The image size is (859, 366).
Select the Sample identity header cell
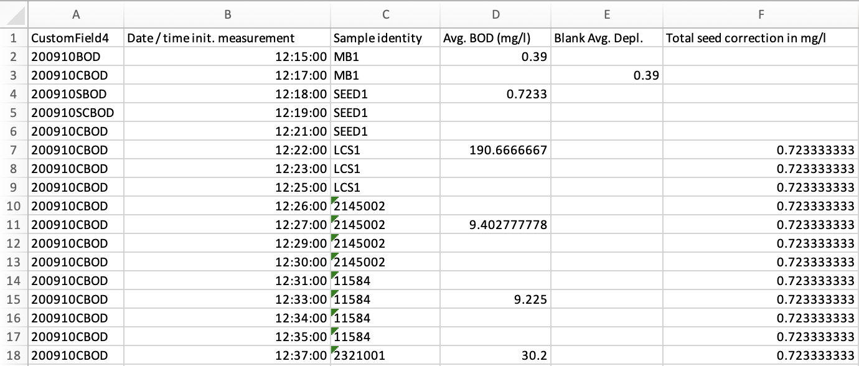pos(385,37)
